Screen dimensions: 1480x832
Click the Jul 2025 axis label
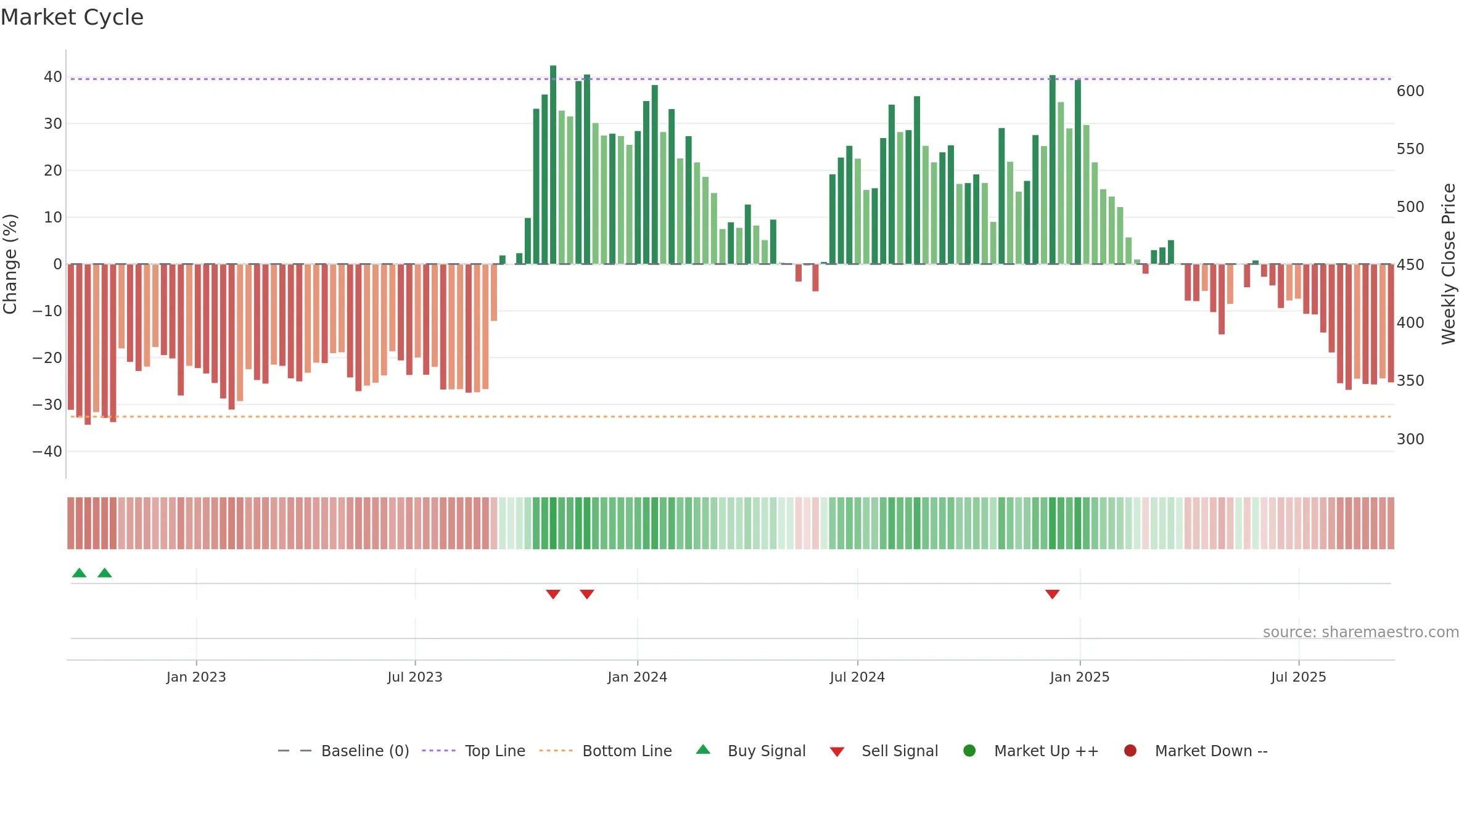pyautogui.click(x=1299, y=677)
